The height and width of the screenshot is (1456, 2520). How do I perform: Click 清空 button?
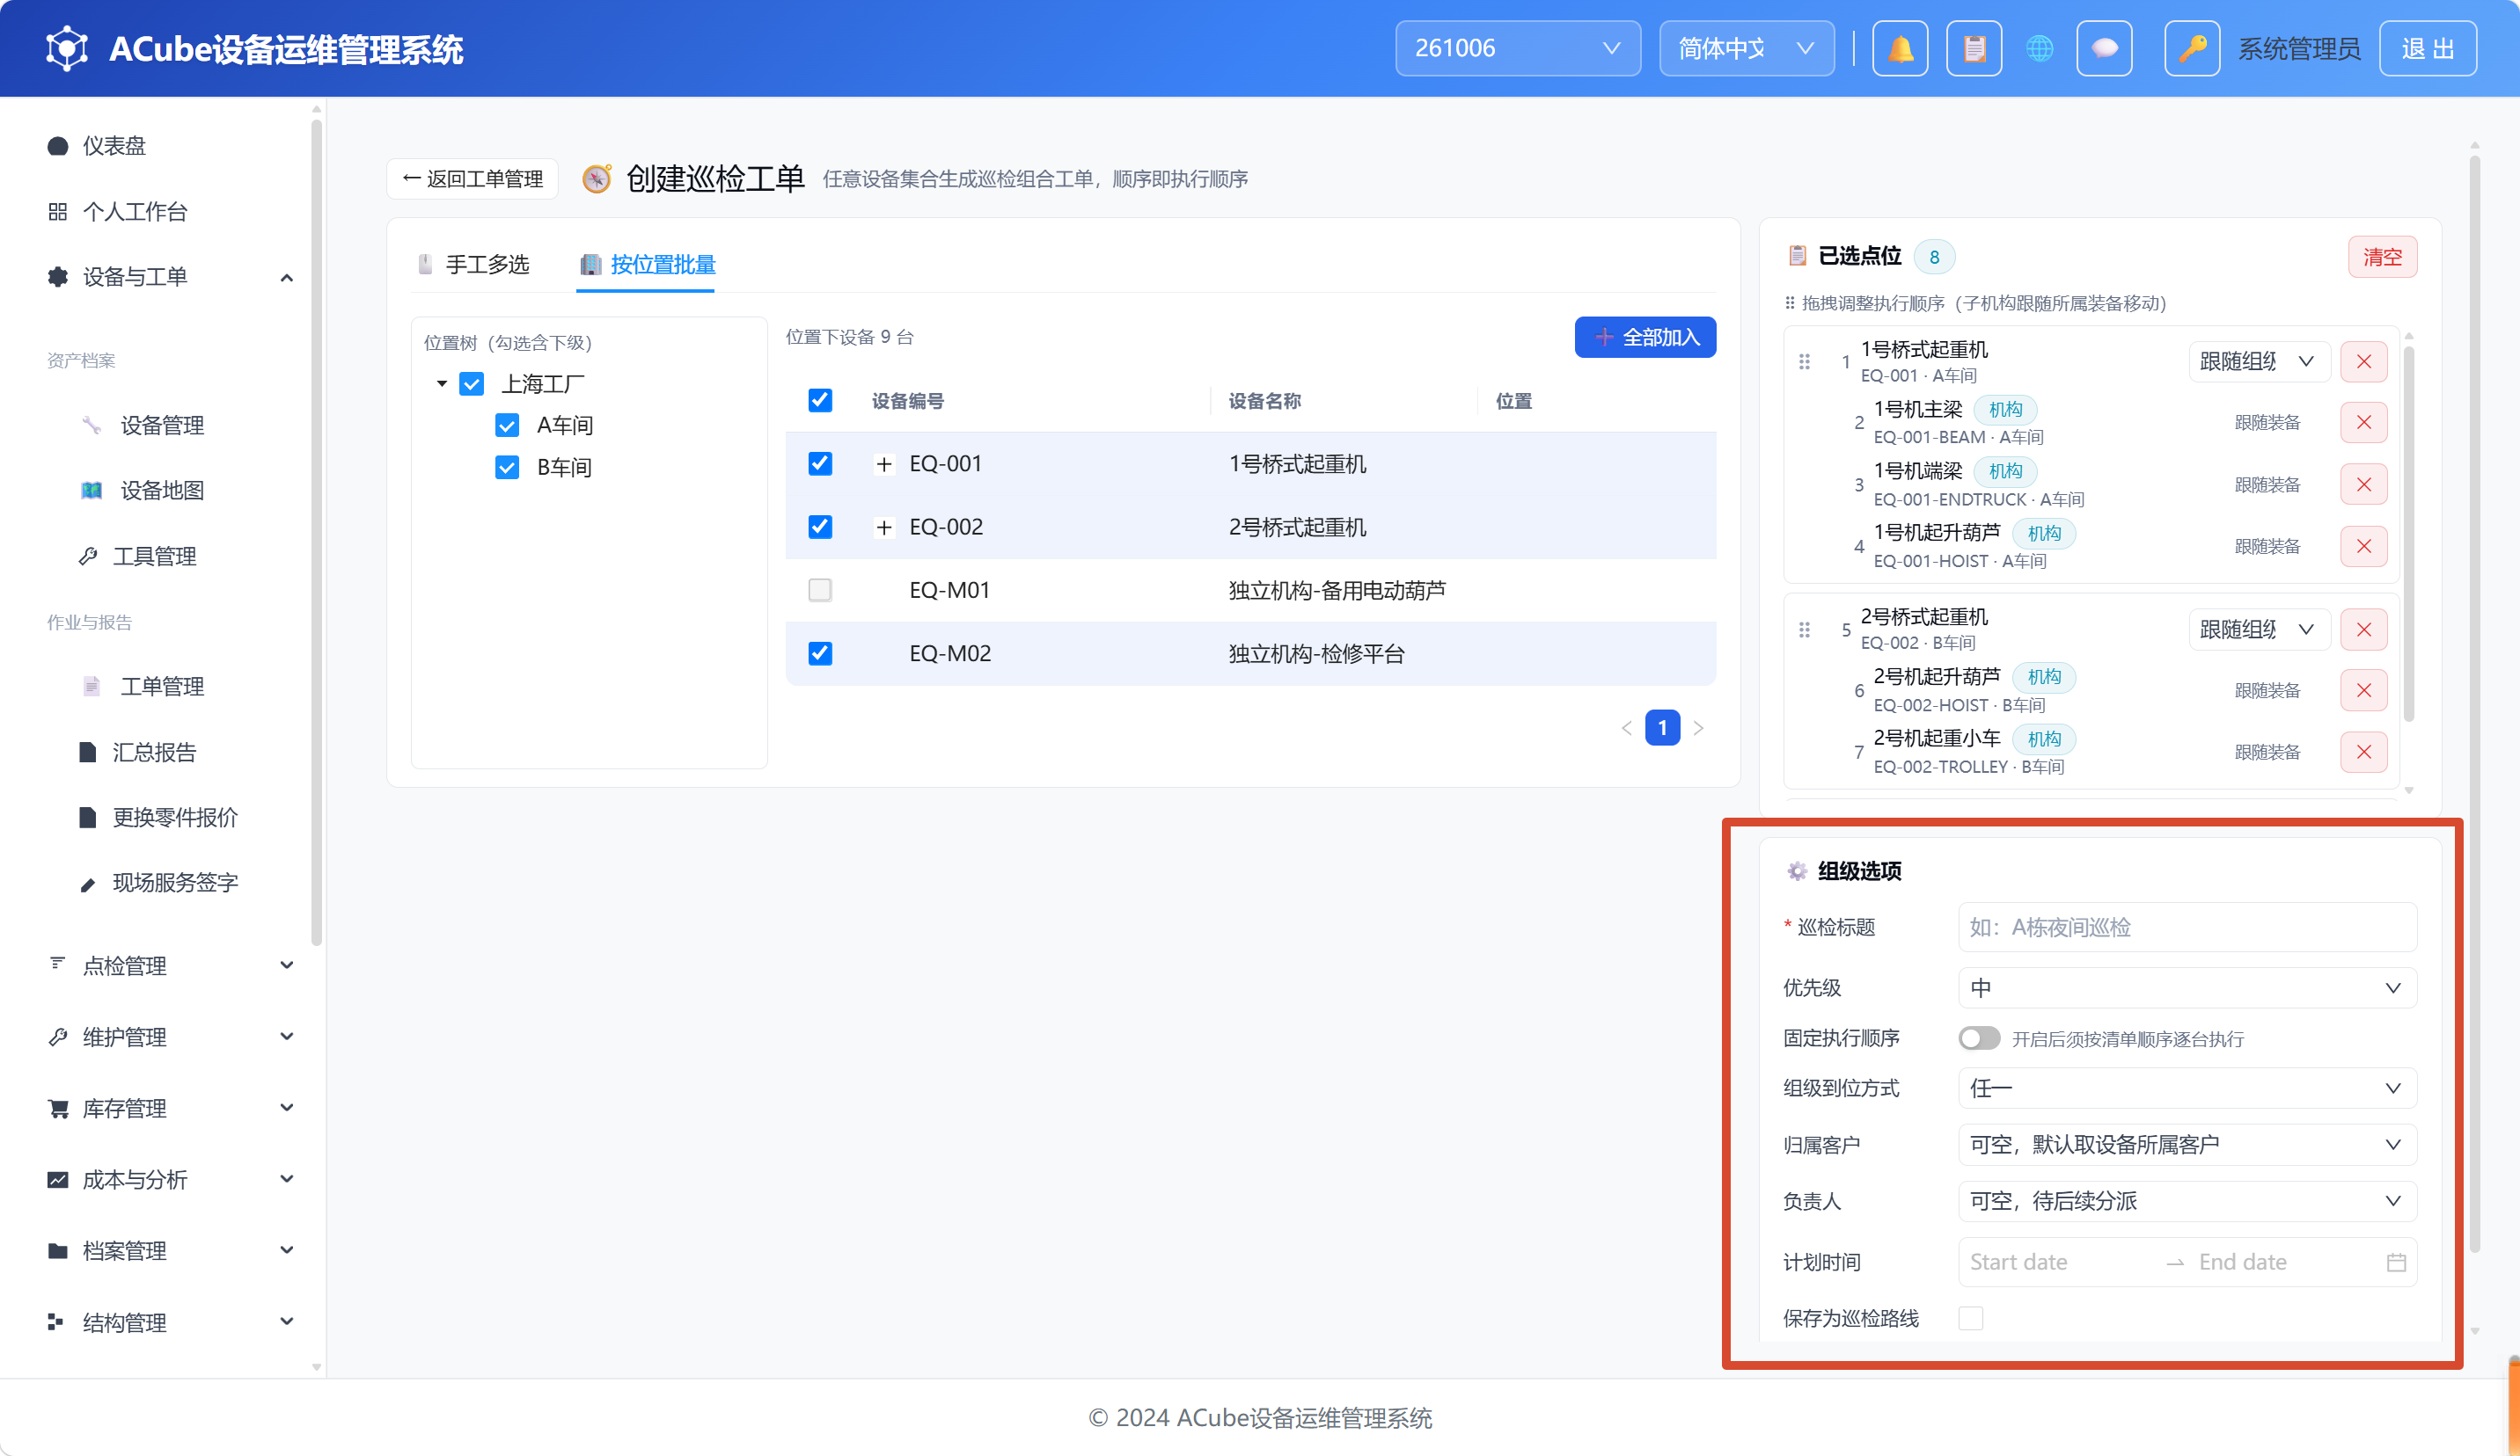[x=2382, y=257]
